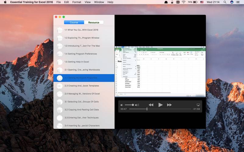Open Spotlight search in the menu bar

224,2
